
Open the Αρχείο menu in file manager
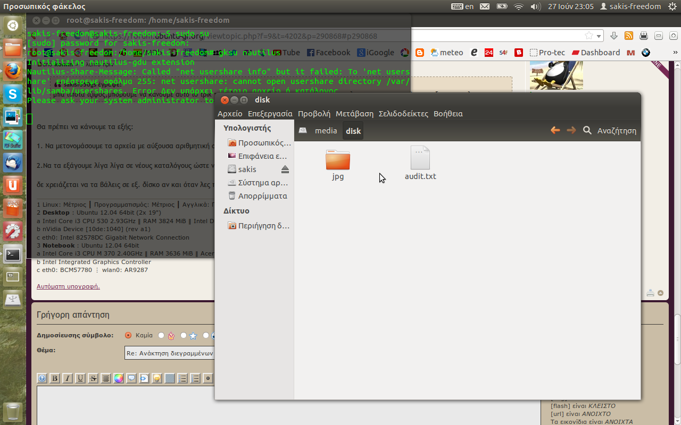coord(230,114)
